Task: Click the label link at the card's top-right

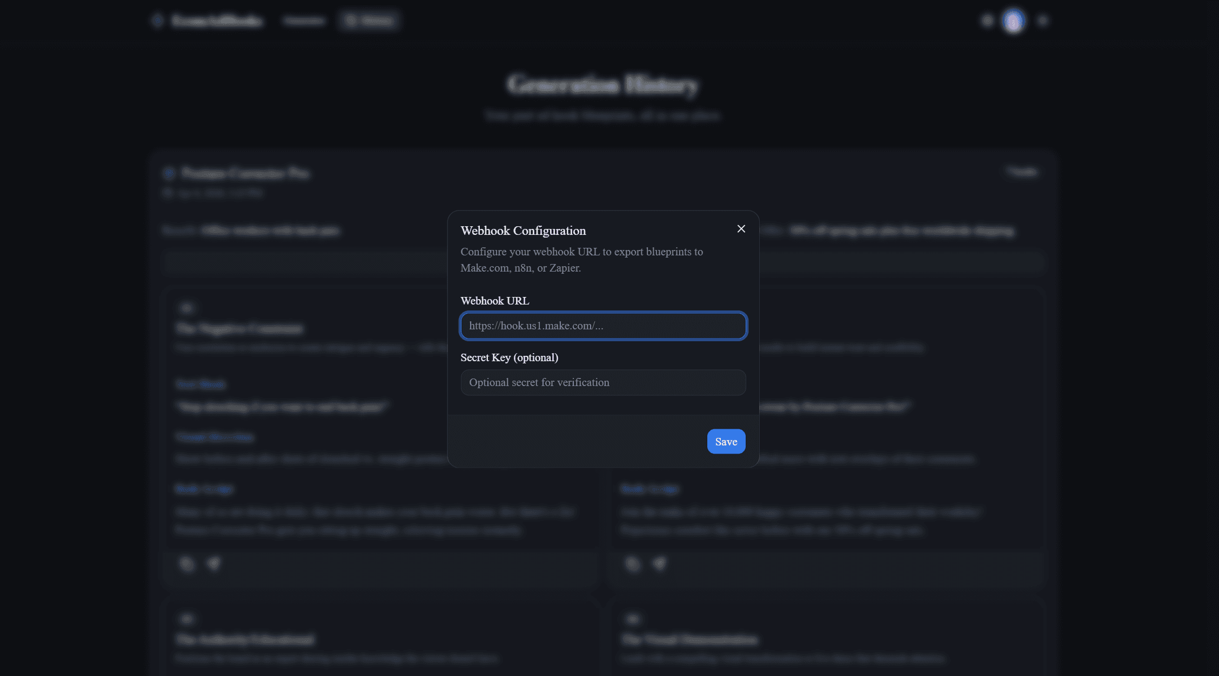Action: tap(1022, 172)
